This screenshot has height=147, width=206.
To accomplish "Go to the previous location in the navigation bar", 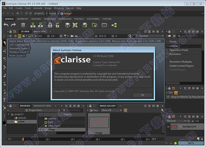I will 4,13.
